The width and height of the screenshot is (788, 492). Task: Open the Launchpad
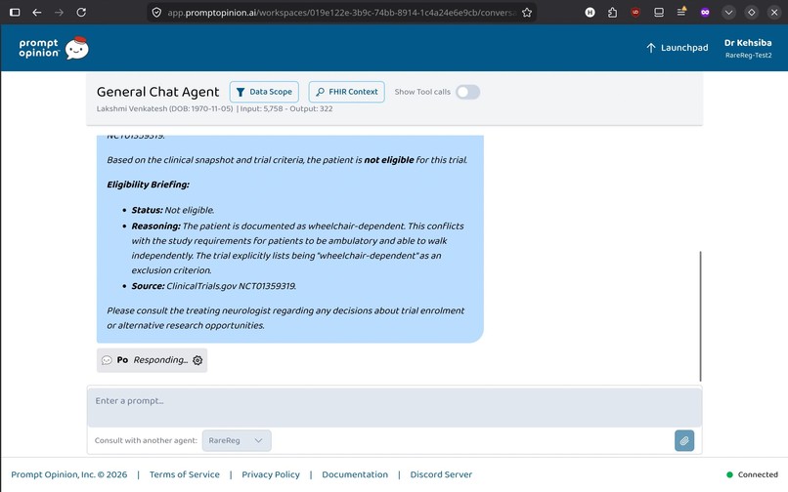677,48
